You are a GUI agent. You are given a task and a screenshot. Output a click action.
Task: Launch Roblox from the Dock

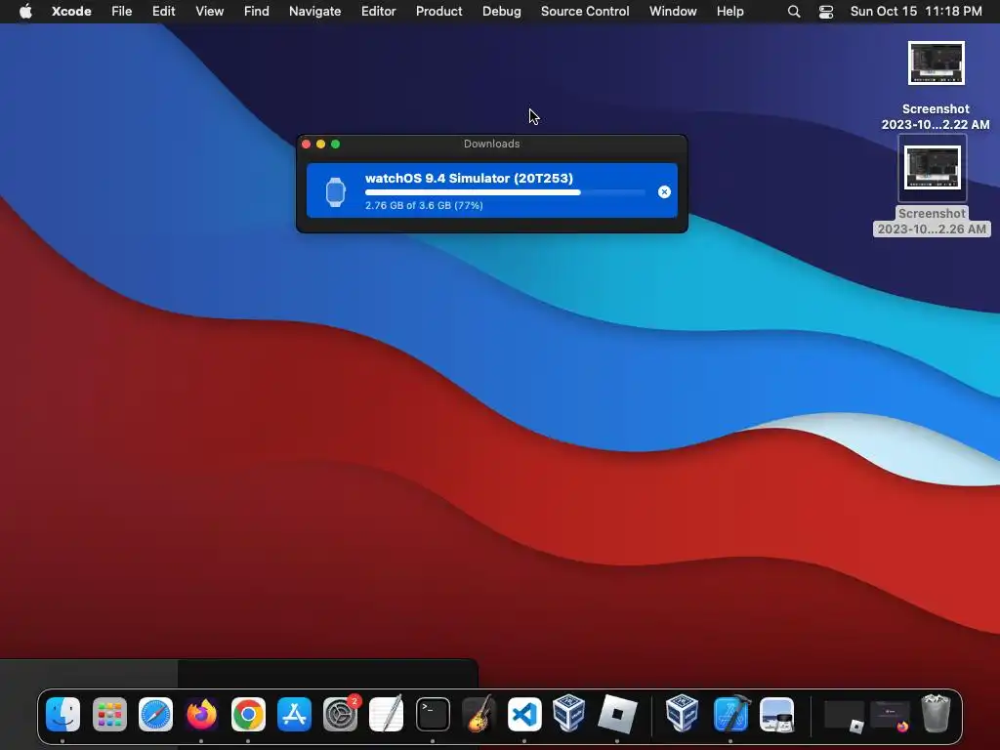[617, 714]
